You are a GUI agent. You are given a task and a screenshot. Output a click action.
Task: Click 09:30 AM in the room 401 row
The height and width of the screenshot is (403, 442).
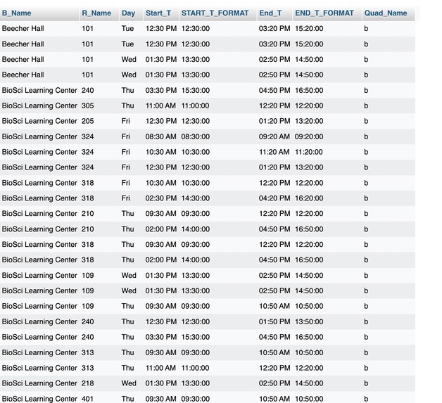coord(160,399)
